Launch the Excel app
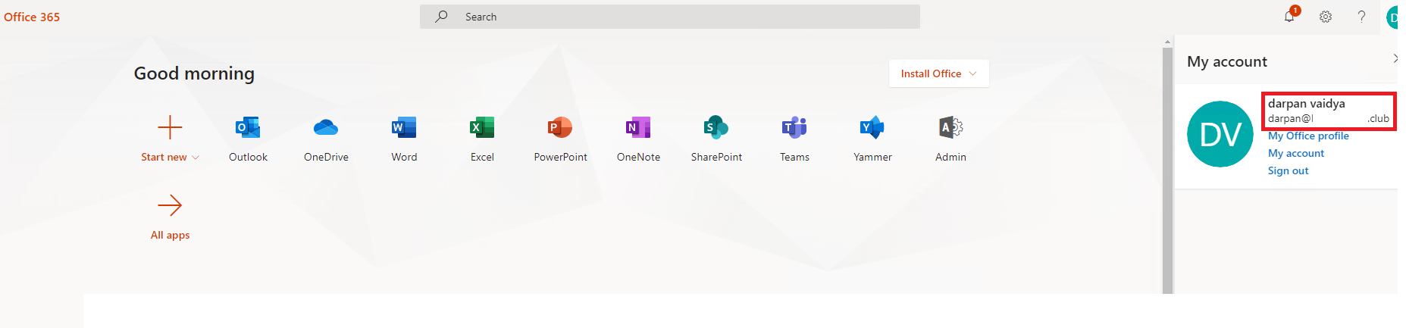Image resolution: width=1406 pixels, height=328 pixels. point(482,139)
